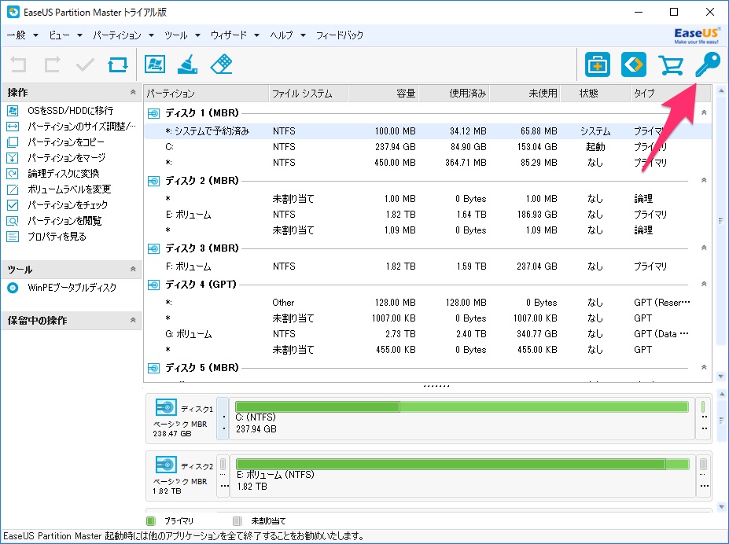The width and height of the screenshot is (729, 544).
Task: Open the first-aid data recovery icon
Action: 598,64
